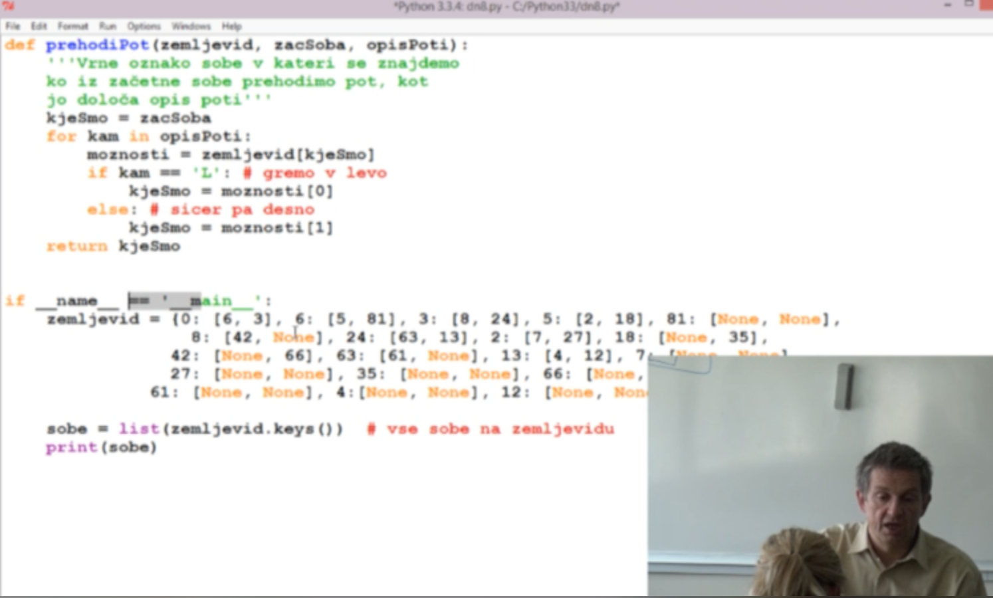Click the comment '# vse sobe na zemljevidu'
This screenshot has height=598, width=993.
pos(491,429)
